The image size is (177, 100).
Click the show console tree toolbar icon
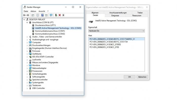click(x=33, y=15)
